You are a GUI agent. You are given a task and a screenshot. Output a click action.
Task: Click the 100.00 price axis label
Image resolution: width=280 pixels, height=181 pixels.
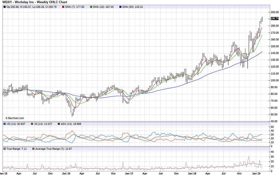click(275, 80)
